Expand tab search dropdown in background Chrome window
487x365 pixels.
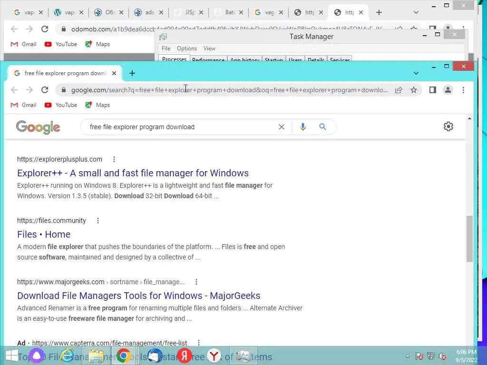pos(416,12)
